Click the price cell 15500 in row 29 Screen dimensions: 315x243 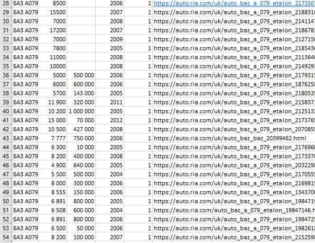click(x=53, y=12)
